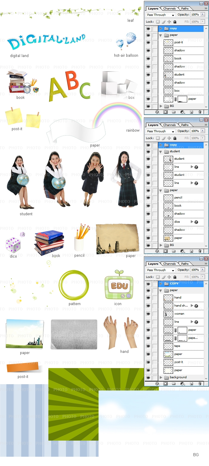Switch to Paths tab in woman-layer panel
Viewport: 209px width, 466px height.
click(x=185, y=264)
